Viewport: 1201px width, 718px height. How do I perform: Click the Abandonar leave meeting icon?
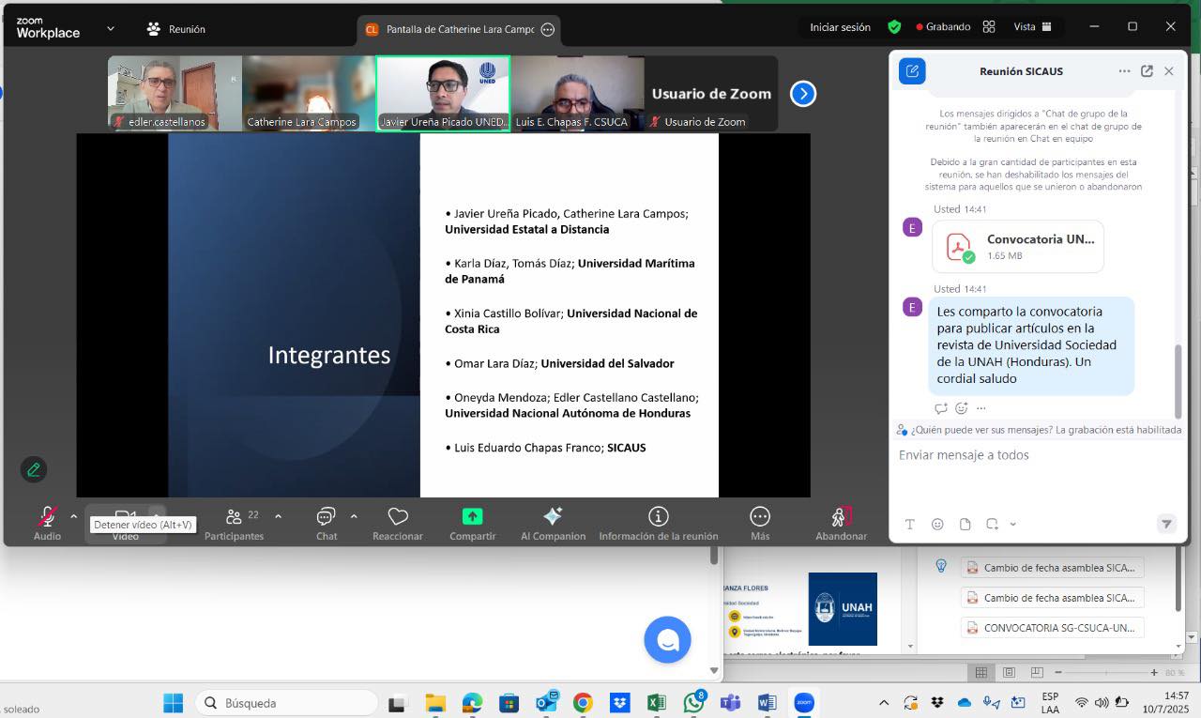841,517
